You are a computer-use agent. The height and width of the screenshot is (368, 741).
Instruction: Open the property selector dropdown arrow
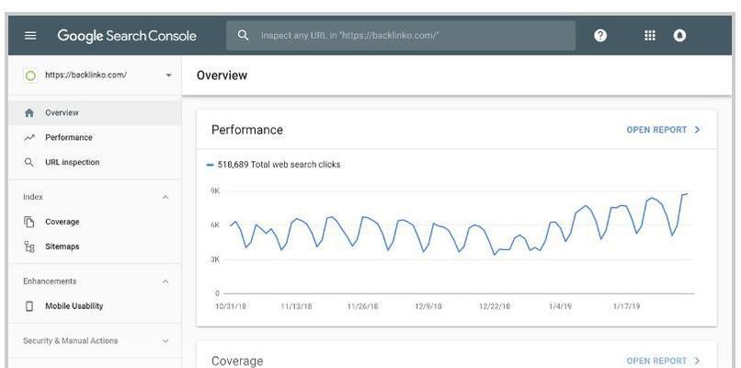click(169, 75)
